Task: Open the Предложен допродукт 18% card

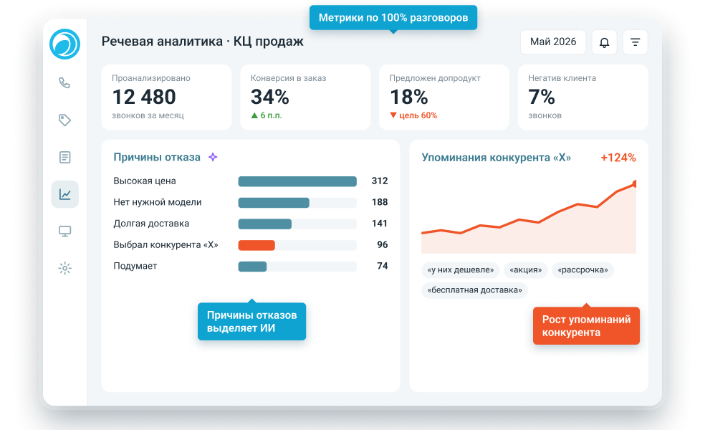Action: 444,97
